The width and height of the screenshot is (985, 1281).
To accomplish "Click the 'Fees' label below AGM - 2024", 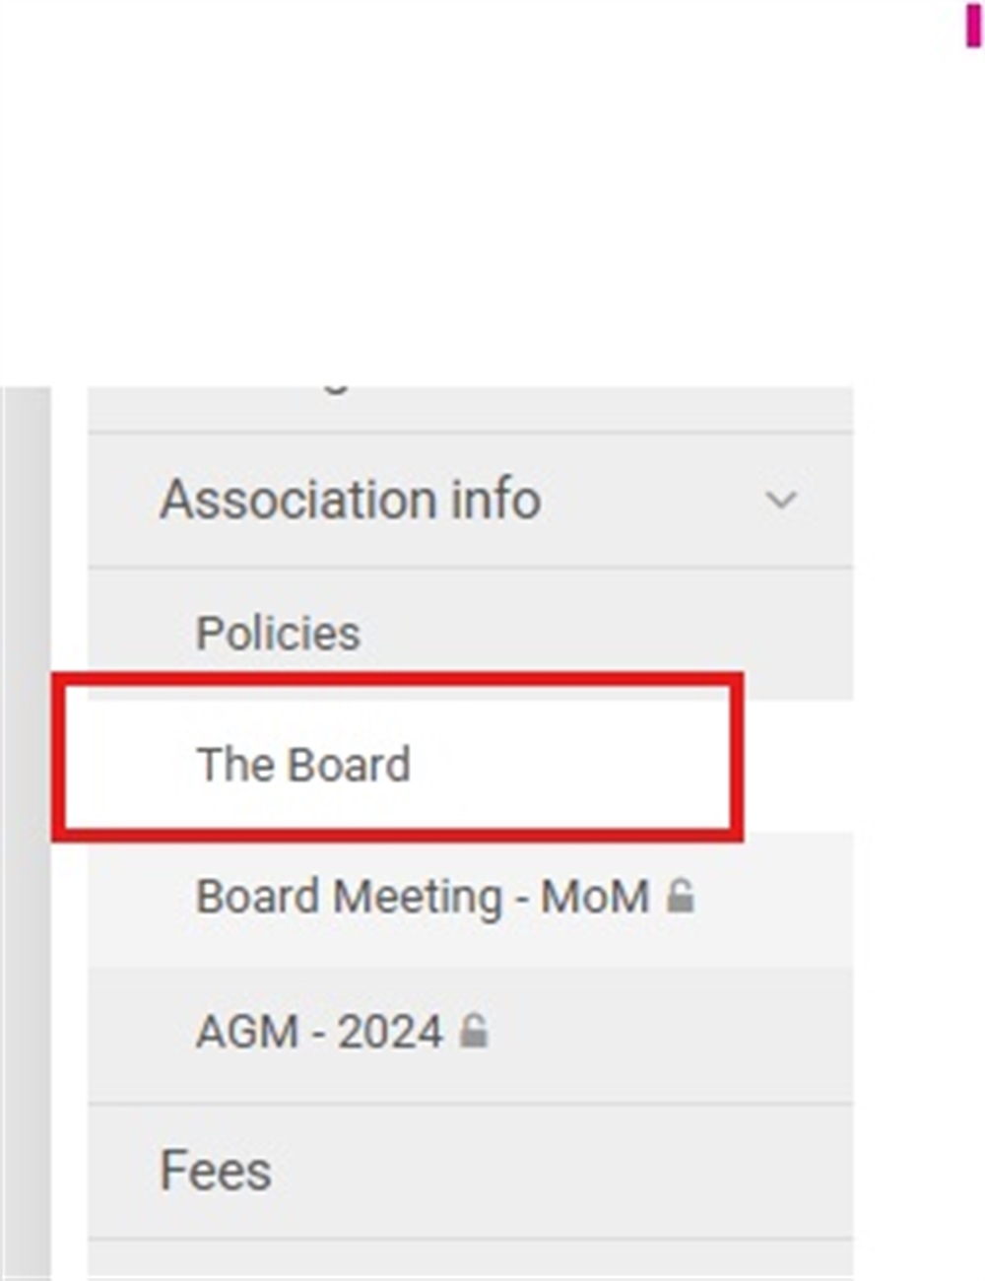I will click(216, 1171).
